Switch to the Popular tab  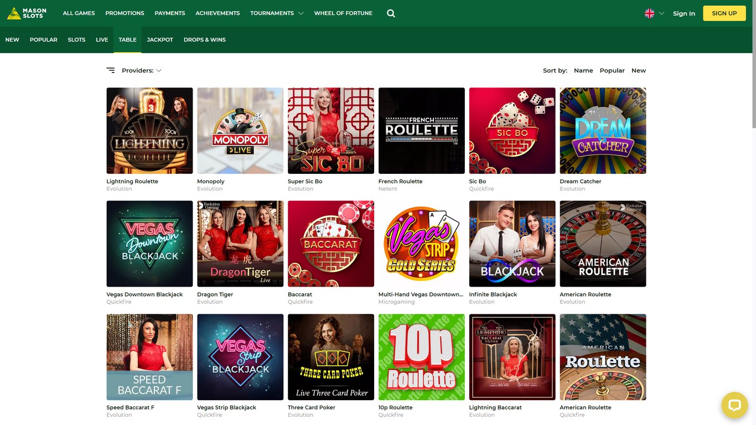[x=44, y=40]
